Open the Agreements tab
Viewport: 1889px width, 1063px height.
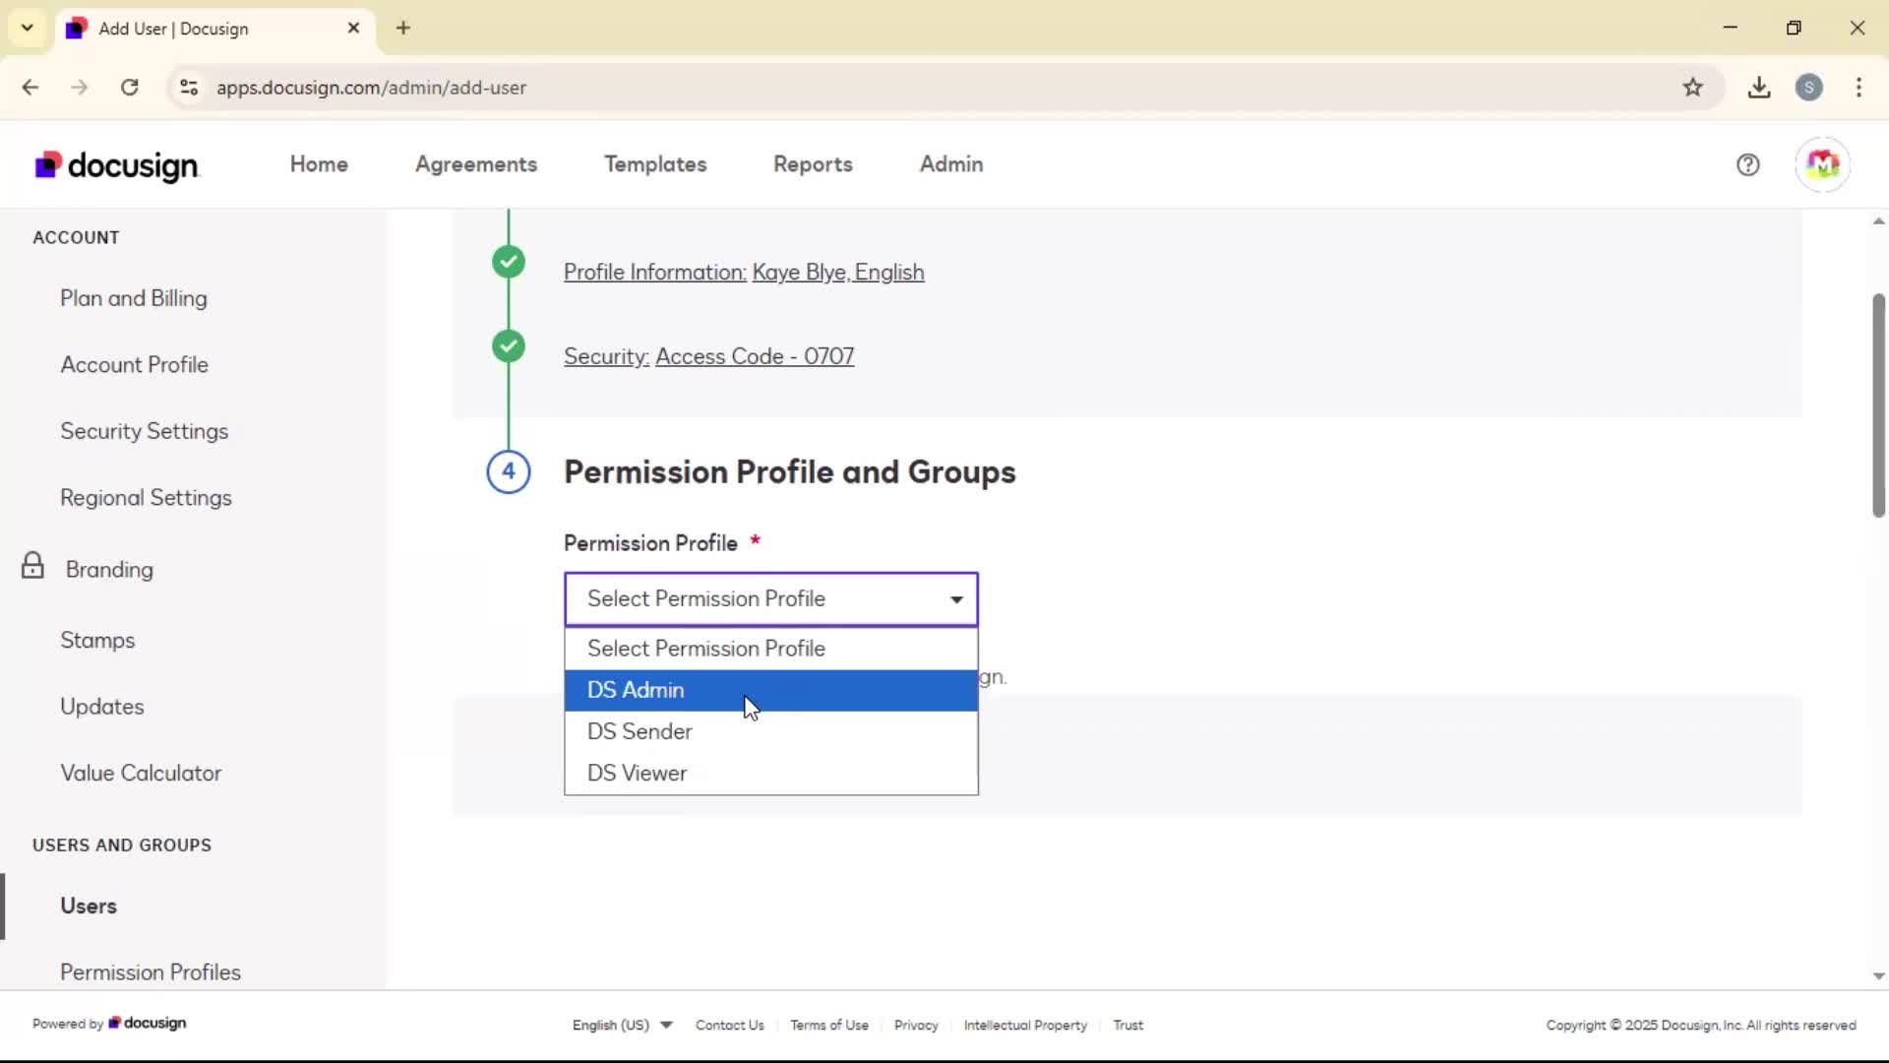click(476, 164)
